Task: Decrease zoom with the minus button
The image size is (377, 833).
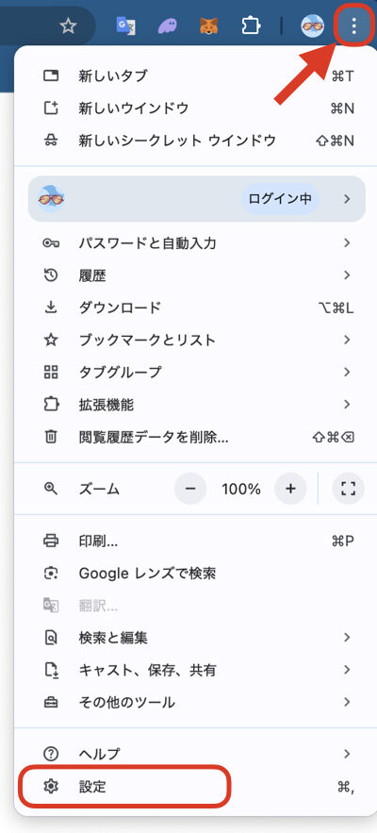Action: [x=190, y=489]
